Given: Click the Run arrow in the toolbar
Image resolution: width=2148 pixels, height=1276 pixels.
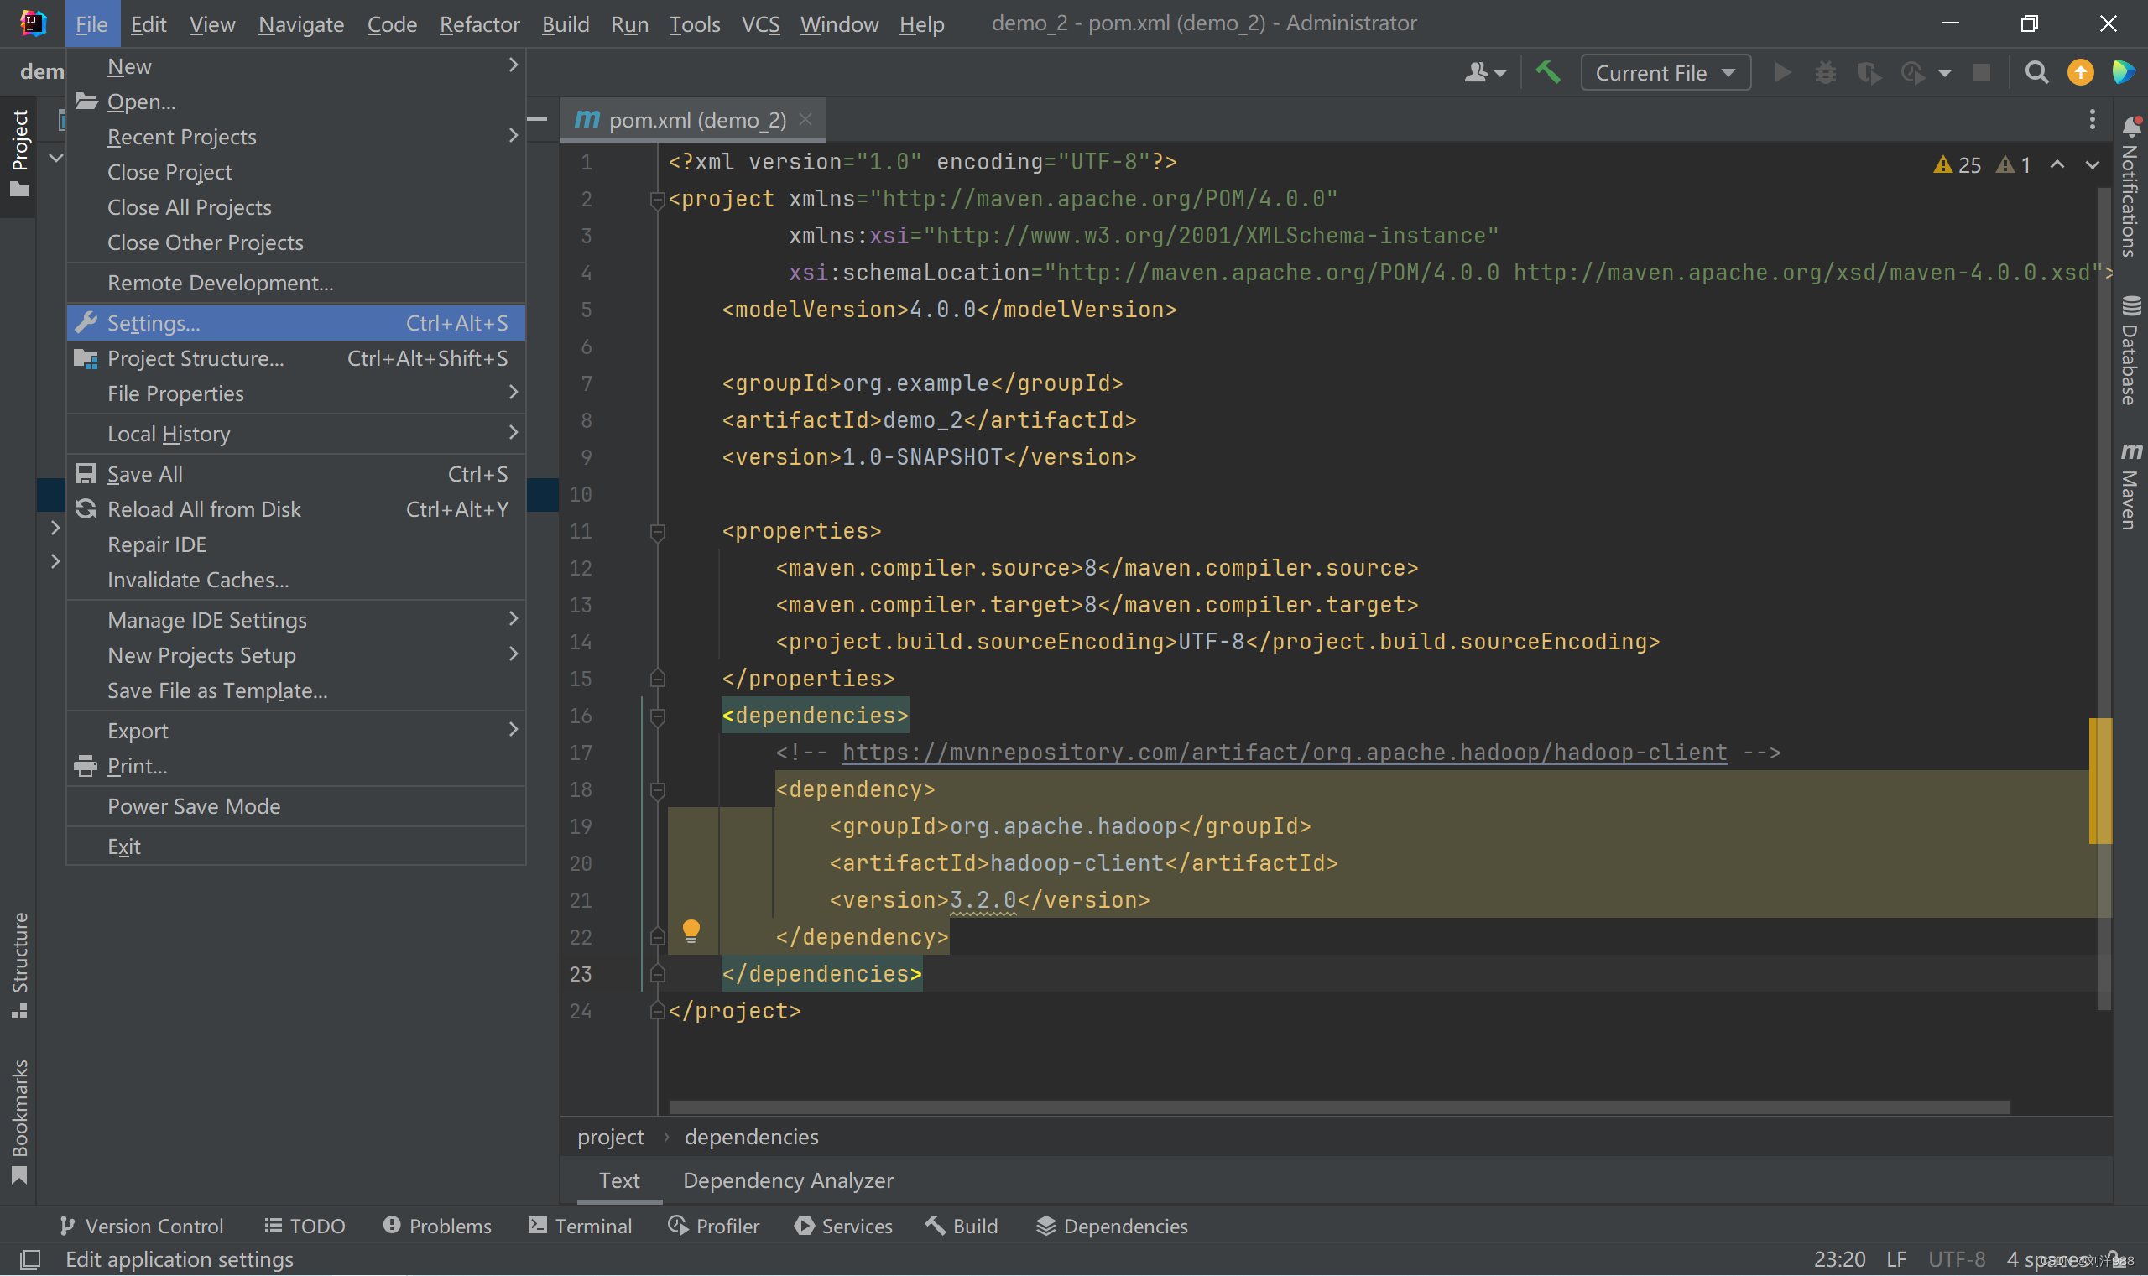Looking at the screenshot, I should click(x=1782, y=72).
